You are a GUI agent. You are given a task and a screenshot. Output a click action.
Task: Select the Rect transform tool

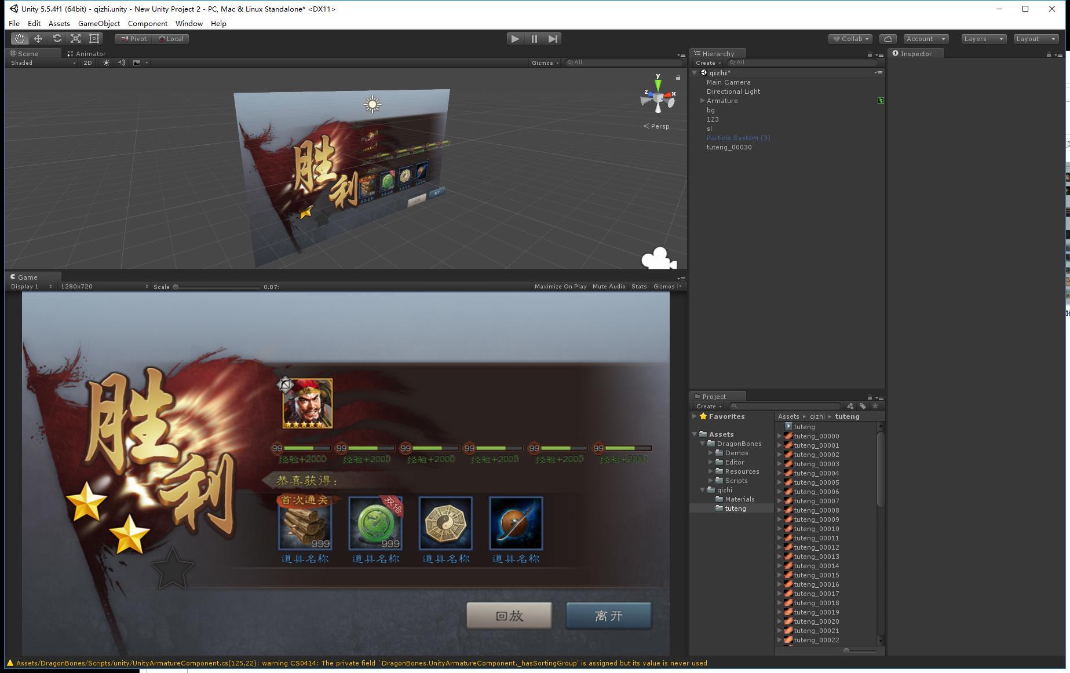94,39
